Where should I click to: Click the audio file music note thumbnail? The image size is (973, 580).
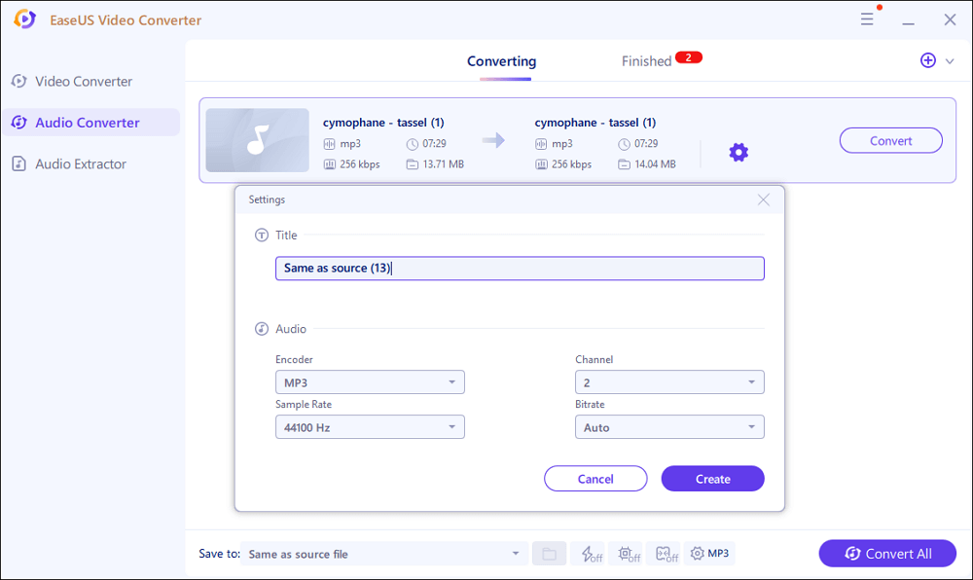[257, 140]
